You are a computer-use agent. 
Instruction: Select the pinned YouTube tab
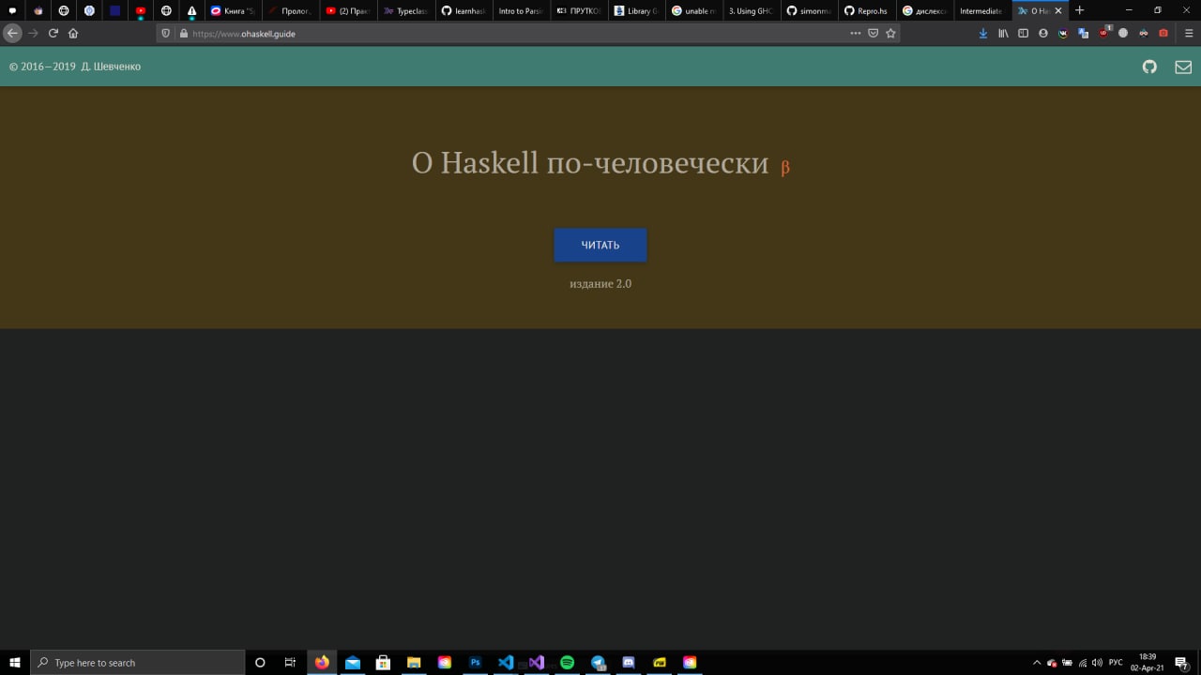tap(141, 10)
